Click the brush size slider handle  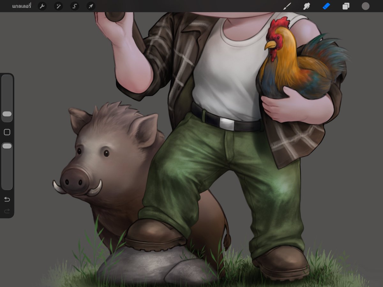(7, 114)
